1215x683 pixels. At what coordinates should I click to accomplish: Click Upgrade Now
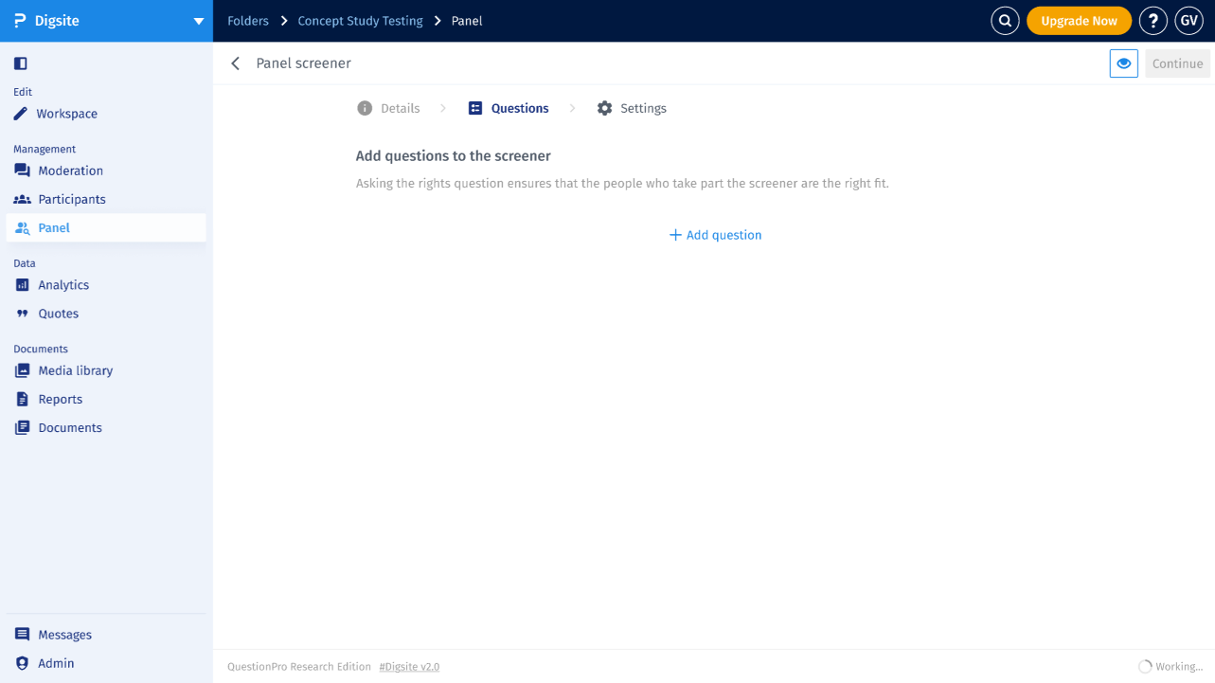[x=1079, y=20]
